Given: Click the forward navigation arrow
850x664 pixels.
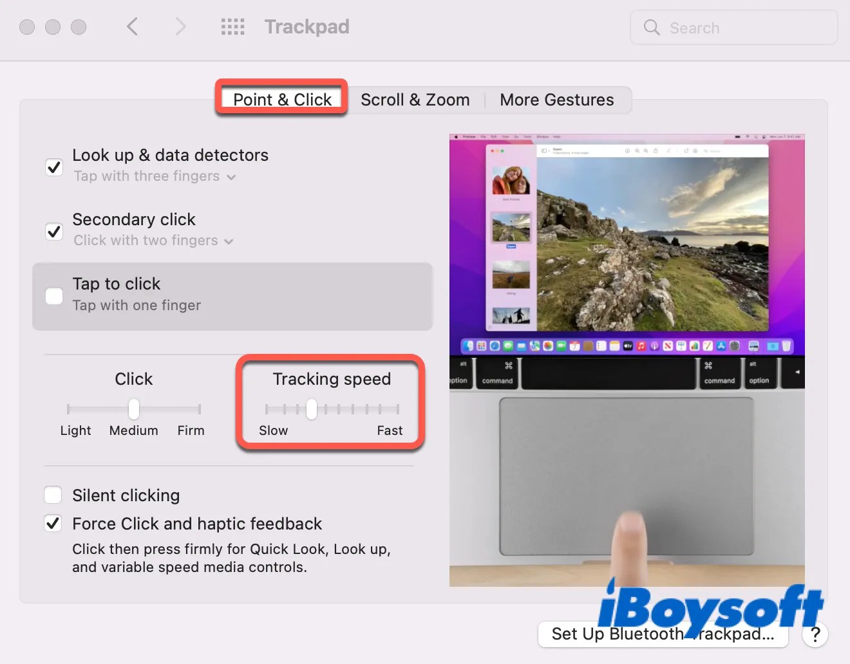Looking at the screenshot, I should [x=180, y=27].
